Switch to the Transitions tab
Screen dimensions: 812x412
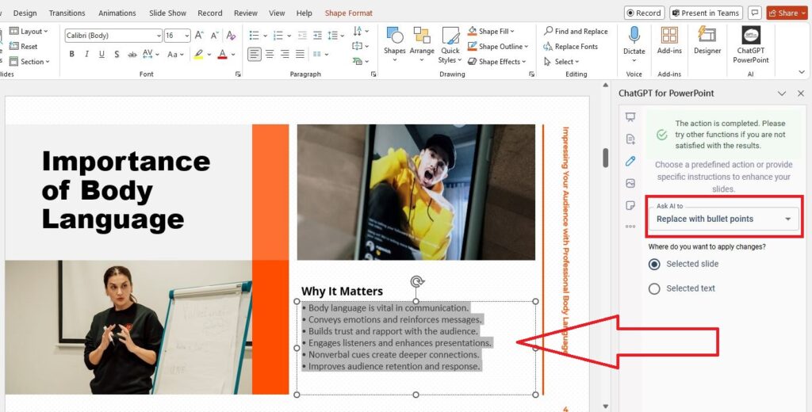tap(67, 13)
